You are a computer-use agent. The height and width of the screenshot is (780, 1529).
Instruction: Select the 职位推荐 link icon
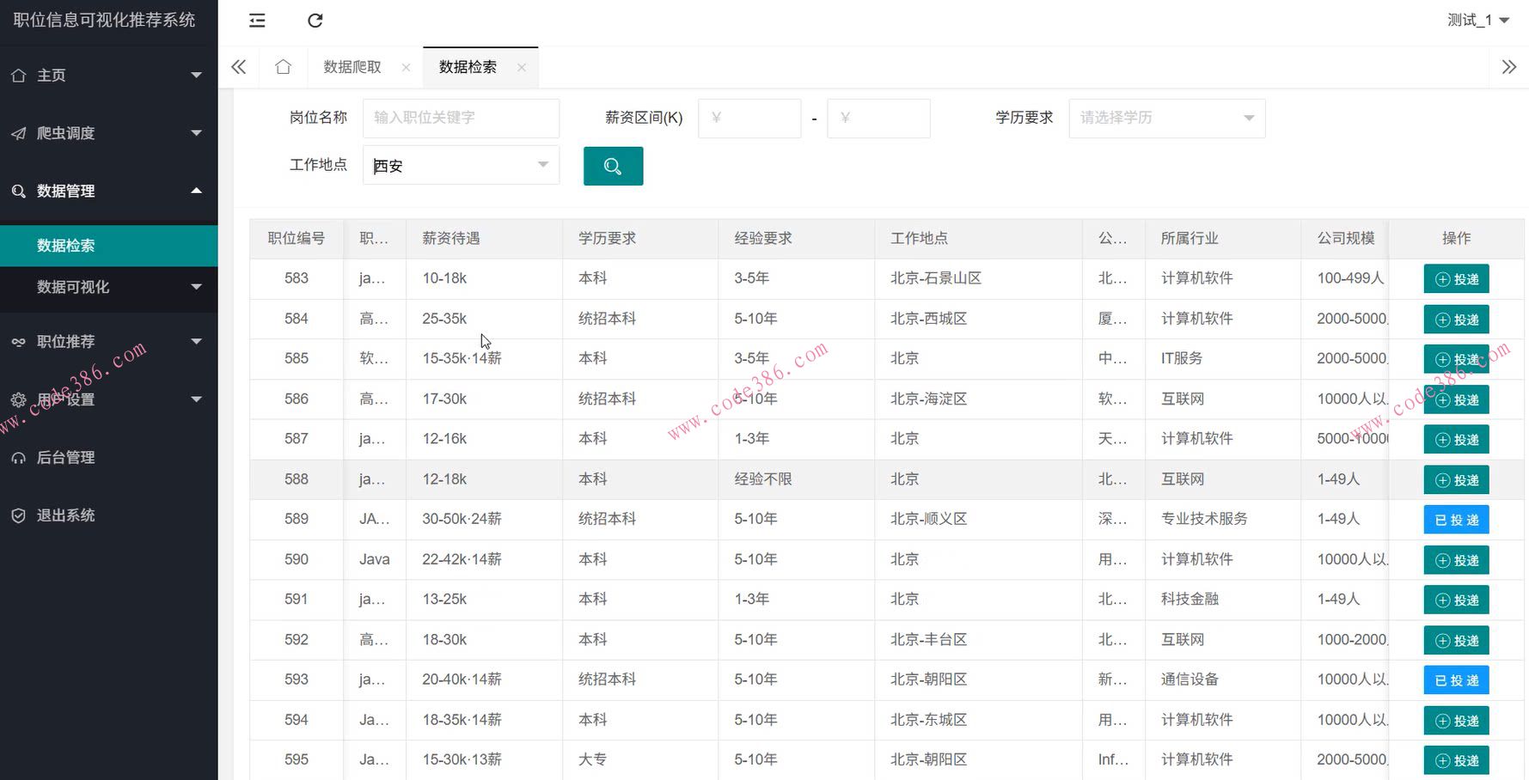(19, 341)
